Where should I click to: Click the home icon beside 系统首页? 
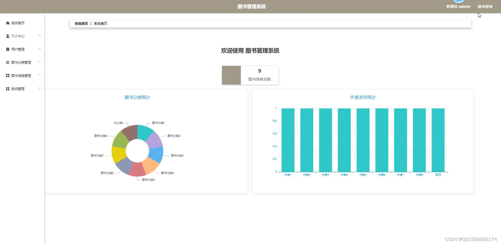(x=8, y=23)
